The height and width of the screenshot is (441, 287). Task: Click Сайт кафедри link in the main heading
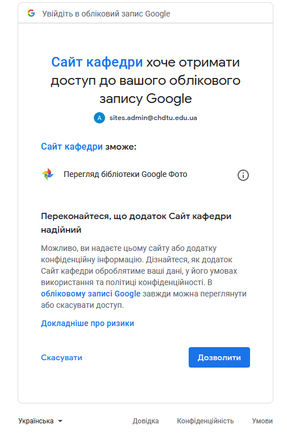(x=97, y=62)
